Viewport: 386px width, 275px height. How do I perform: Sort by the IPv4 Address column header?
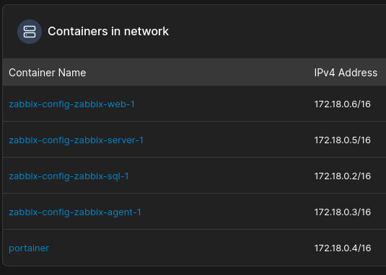pyautogui.click(x=346, y=73)
